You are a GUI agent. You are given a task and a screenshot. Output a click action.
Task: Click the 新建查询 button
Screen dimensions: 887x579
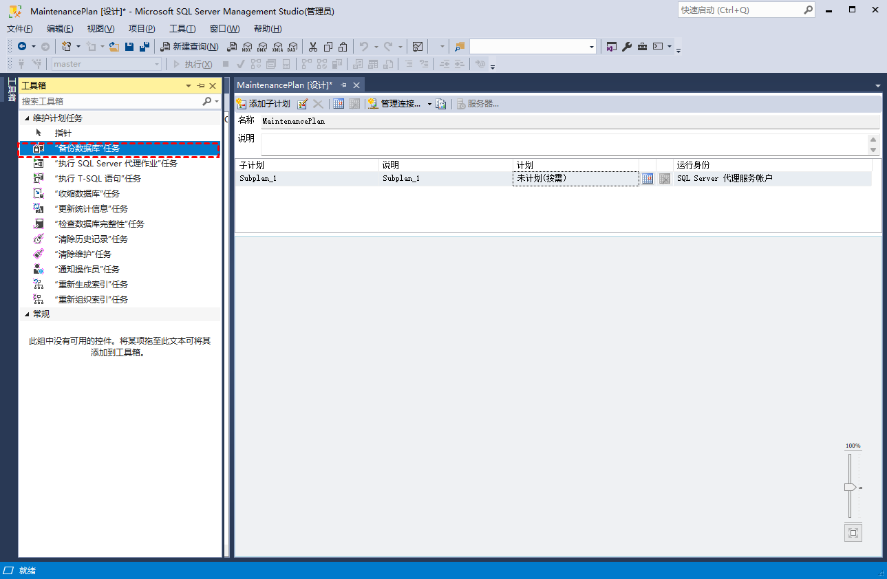[190, 47]
